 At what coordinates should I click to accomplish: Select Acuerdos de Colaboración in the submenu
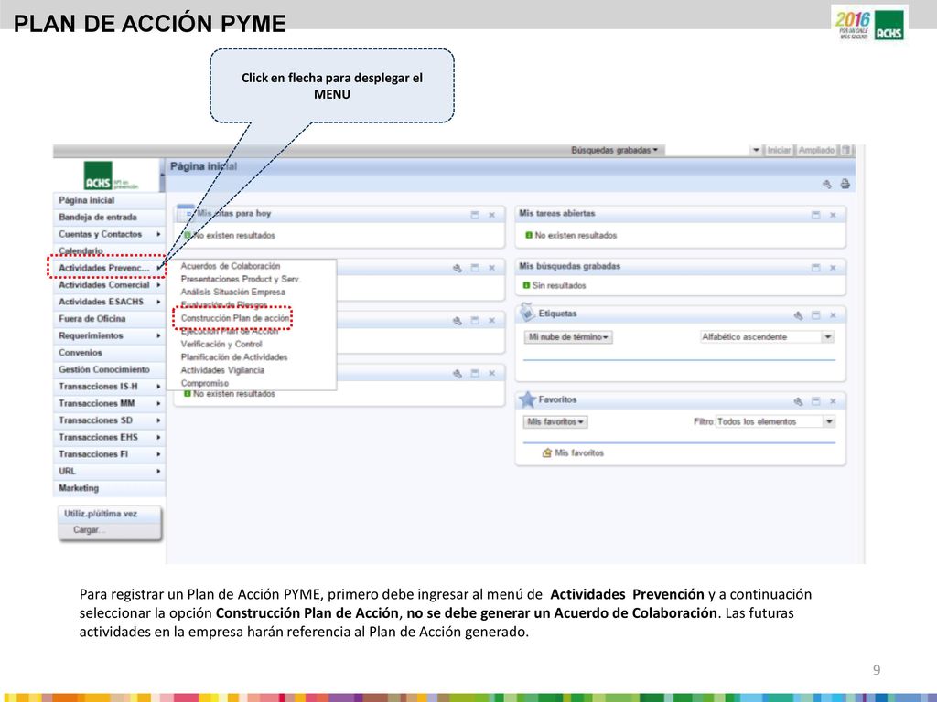click(230, 266)
